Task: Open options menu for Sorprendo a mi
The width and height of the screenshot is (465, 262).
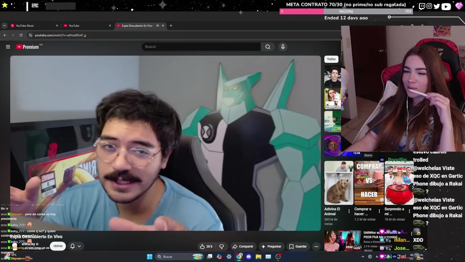Action: [409, 211]
